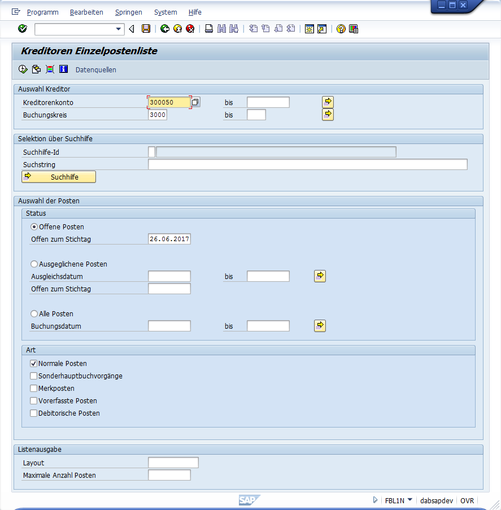This screenshot has width=501, height=510.
Task: Click the Layout input field
Action: coord(173,463)
